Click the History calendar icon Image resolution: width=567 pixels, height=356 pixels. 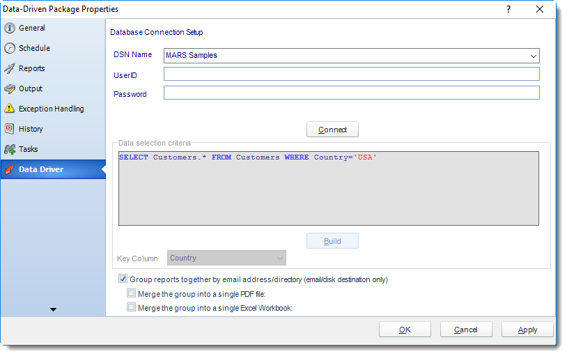click(10, 129)
